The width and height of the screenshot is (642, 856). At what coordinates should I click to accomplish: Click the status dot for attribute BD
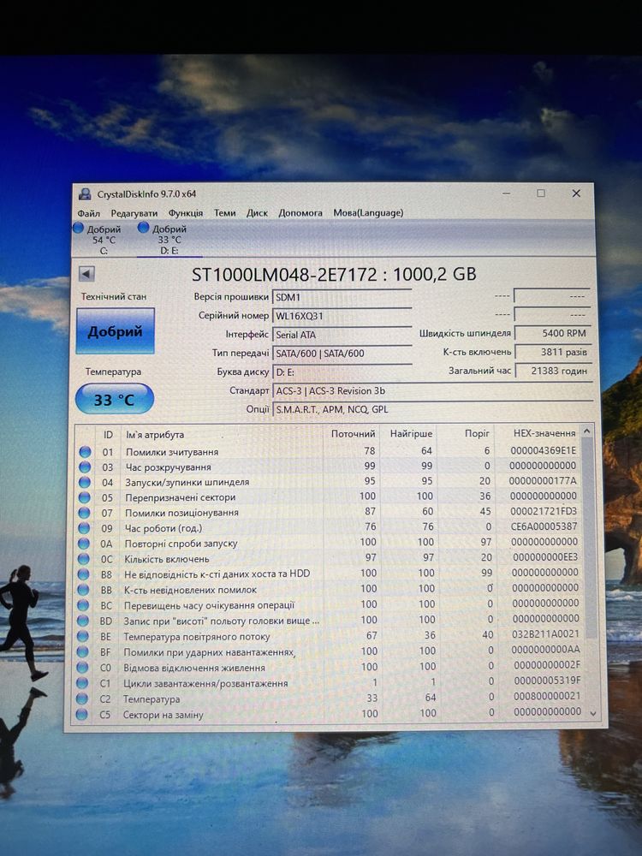coord(82,621)
